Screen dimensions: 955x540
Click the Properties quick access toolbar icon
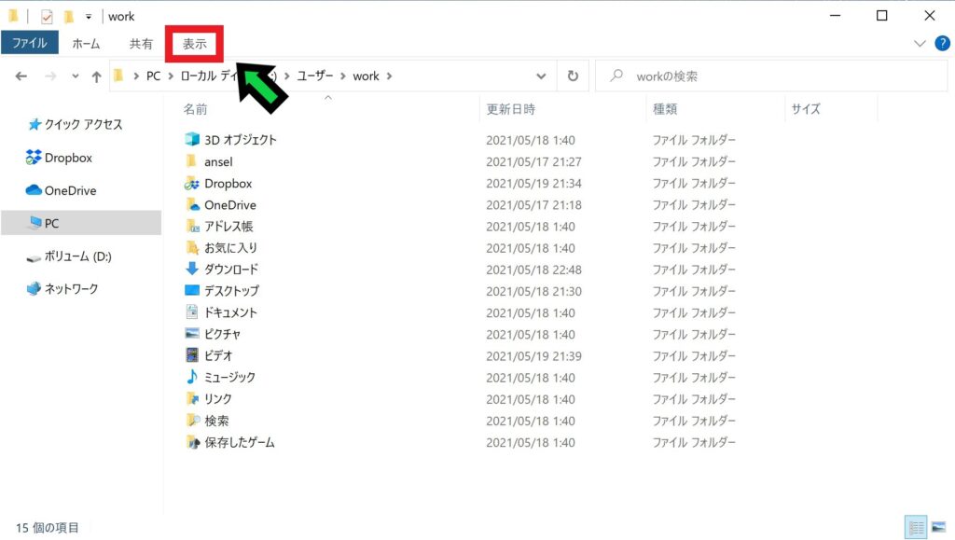[x=47, y=17]
